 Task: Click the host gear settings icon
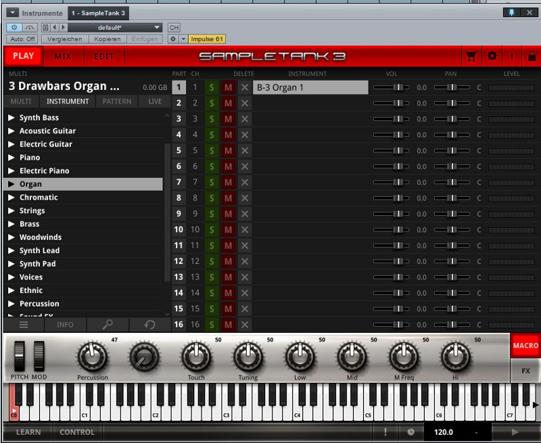[173, 39]
